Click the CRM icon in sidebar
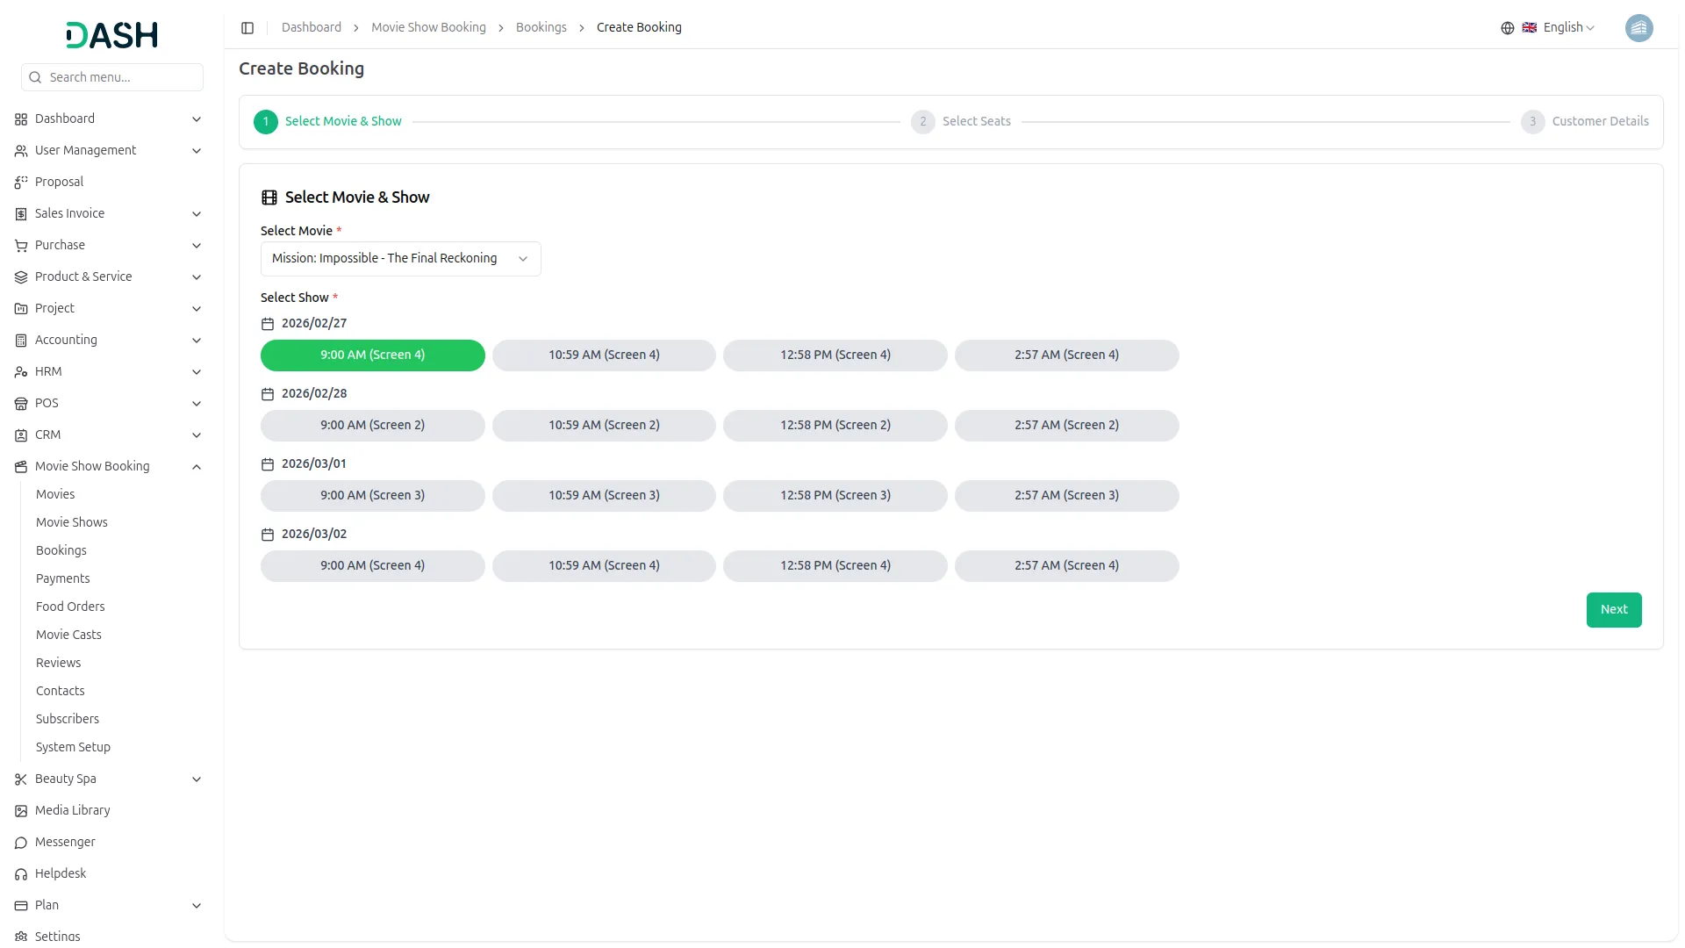Screen dimensions: 1685x948 21,435
